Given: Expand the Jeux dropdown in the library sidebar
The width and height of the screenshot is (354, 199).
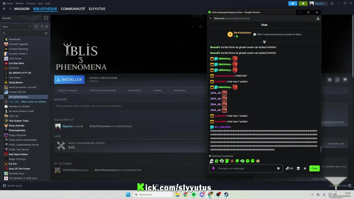Looking at the screenshot, I should coord(17,27).
